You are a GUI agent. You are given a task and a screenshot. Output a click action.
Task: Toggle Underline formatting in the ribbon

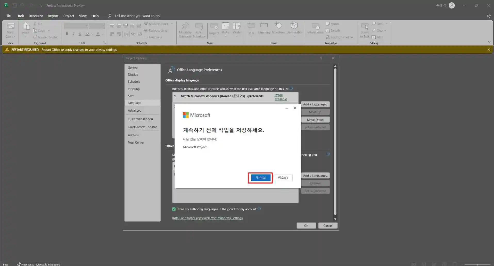tap(80, 34)
